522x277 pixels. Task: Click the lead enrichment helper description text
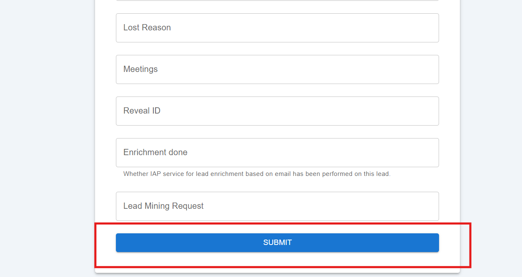coord(257,174)
